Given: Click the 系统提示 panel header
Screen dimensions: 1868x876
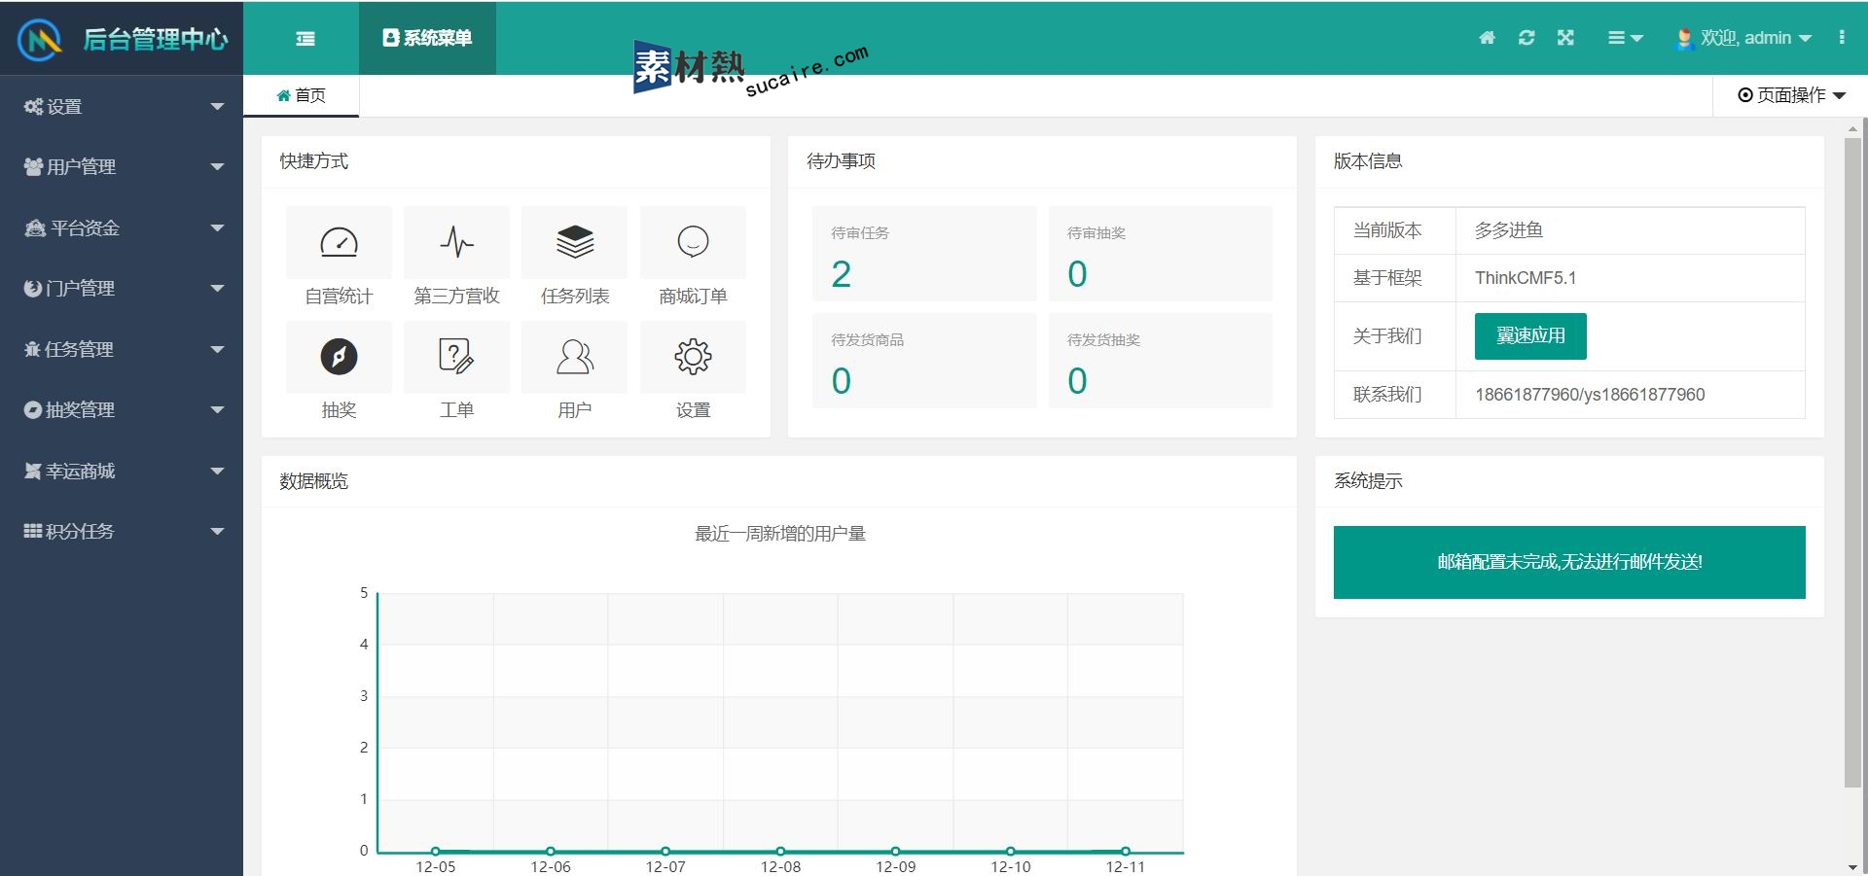Looking at the screenshot, I should coord(1368,481).
